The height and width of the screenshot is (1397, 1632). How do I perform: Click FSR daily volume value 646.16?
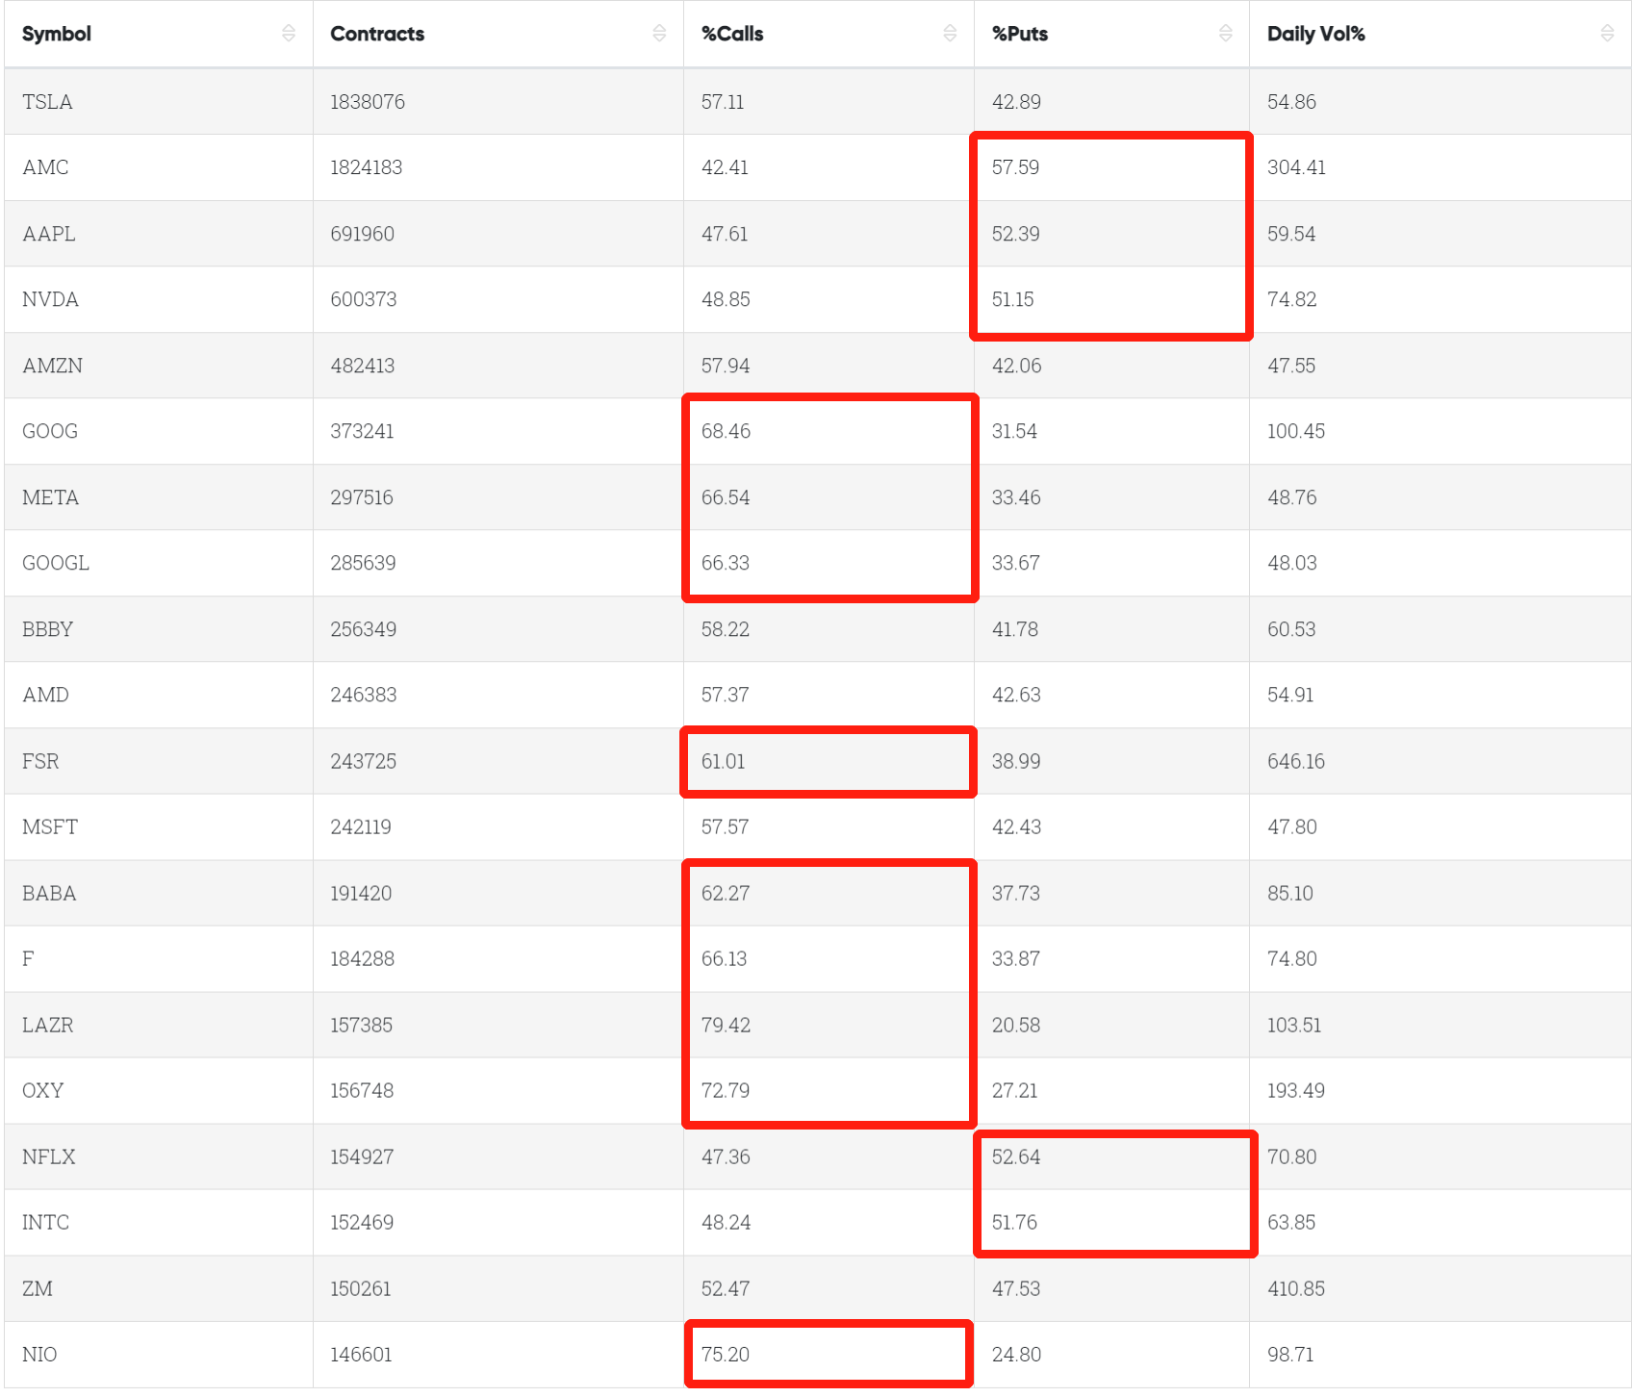(x=1295, y=761)
